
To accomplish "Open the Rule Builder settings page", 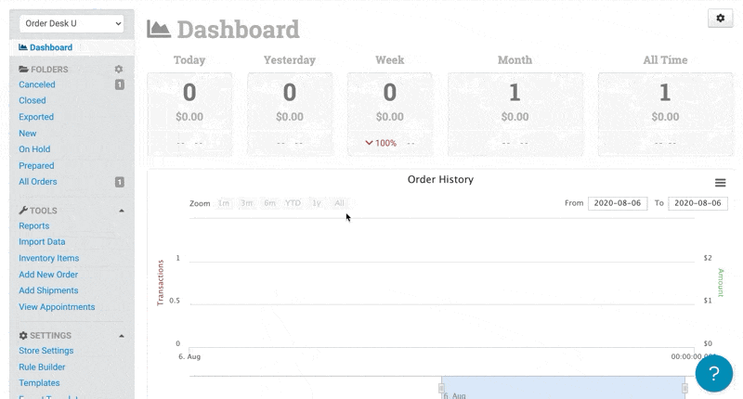I will coord(42,367).
